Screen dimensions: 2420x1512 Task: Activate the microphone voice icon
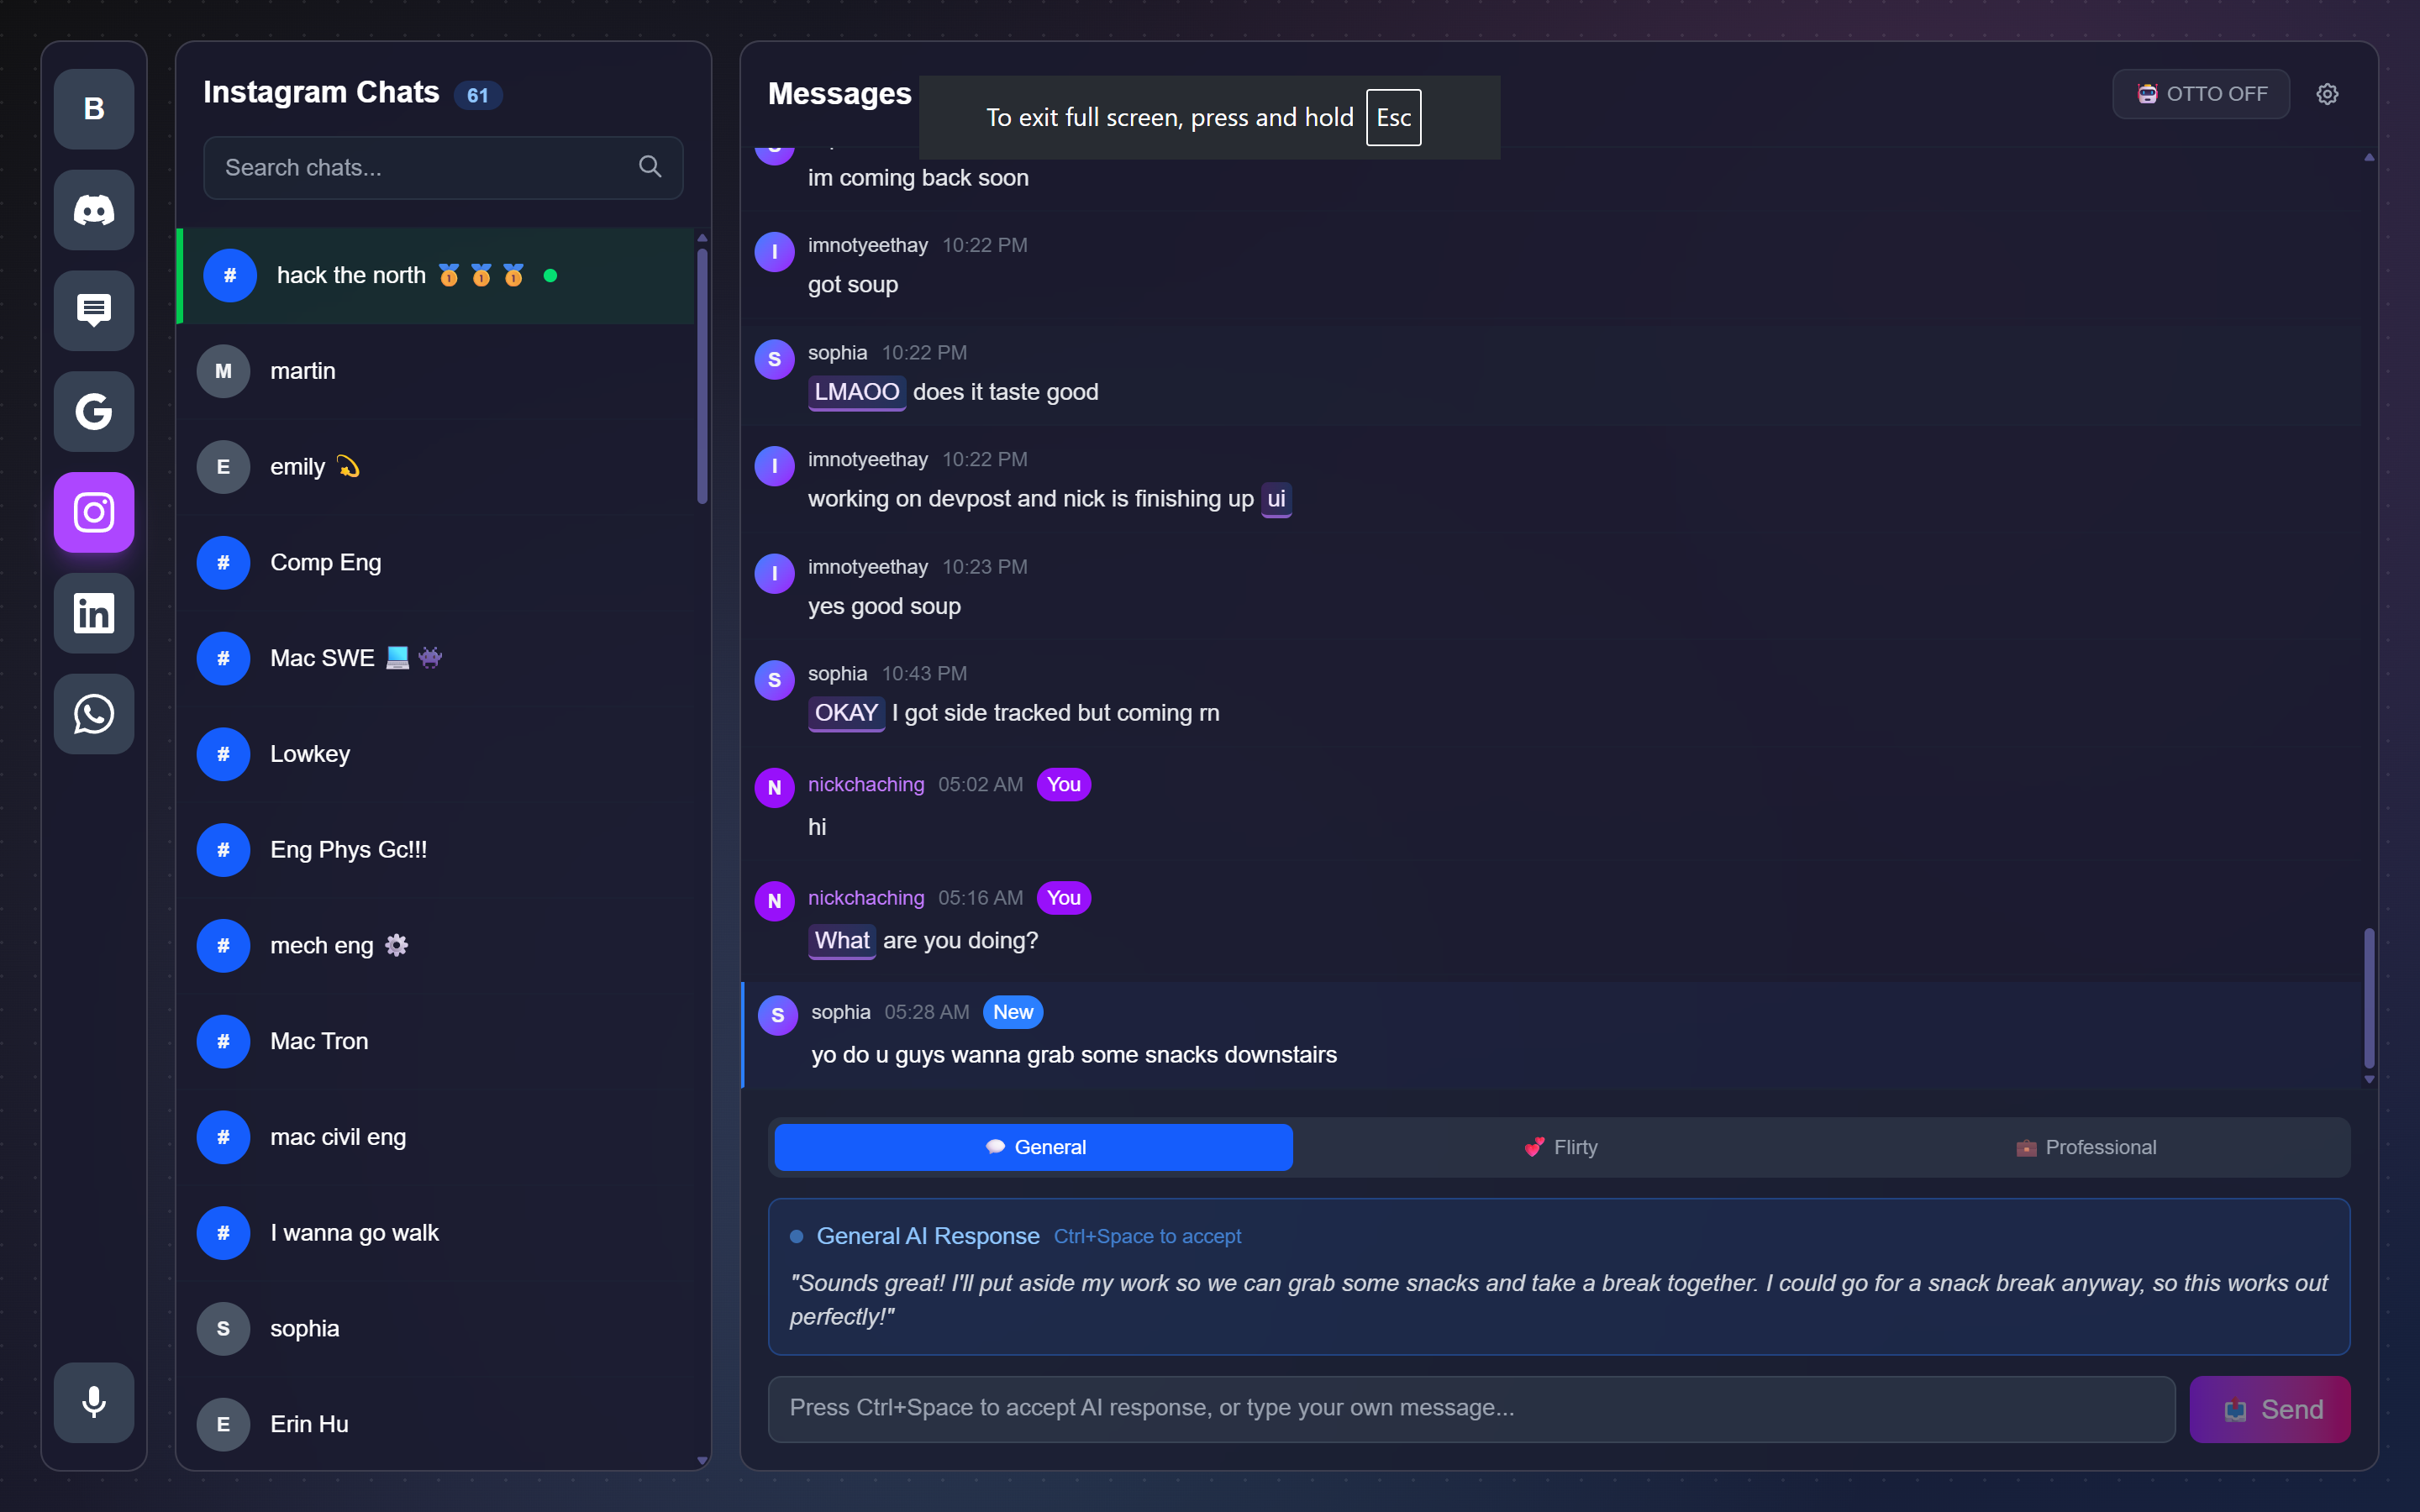[94, 1402]
